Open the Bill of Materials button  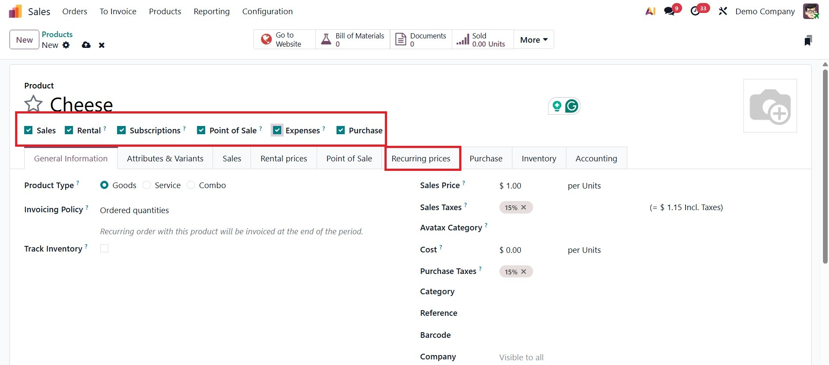coord(353,40)
